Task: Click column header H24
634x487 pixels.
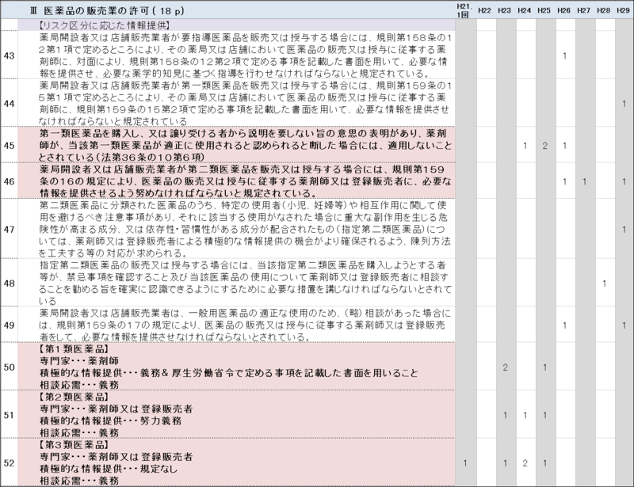Action: click(524, 10)
